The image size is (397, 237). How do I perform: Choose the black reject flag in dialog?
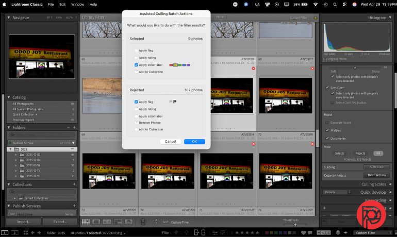(175, 101)
